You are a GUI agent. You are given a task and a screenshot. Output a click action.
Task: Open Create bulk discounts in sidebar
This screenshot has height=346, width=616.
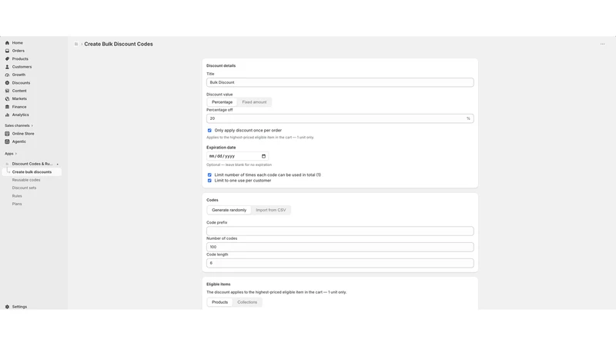pos(32,171)
